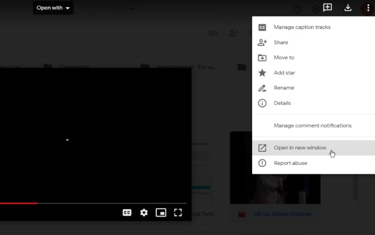Click the three-dot more actions icon

(x=368, y=8)
